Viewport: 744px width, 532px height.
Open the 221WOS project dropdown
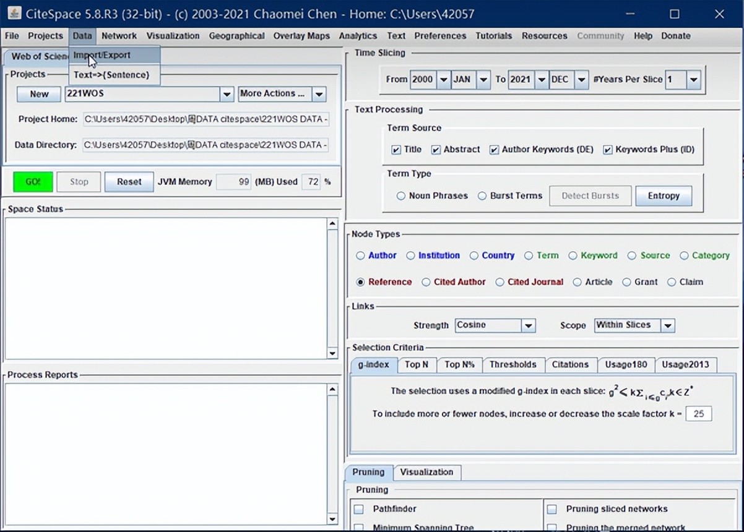pyautogui.click(x=226, y=94)
